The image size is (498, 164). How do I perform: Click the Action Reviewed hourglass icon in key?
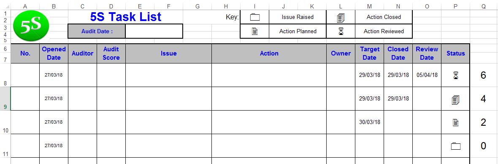(x=341, y=32)
